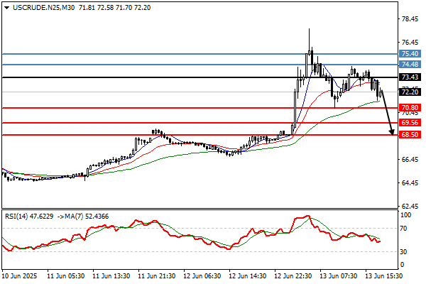The image size is (426, 284).
Task: Click the current price 72.20 label
Action: coord(410,92)
